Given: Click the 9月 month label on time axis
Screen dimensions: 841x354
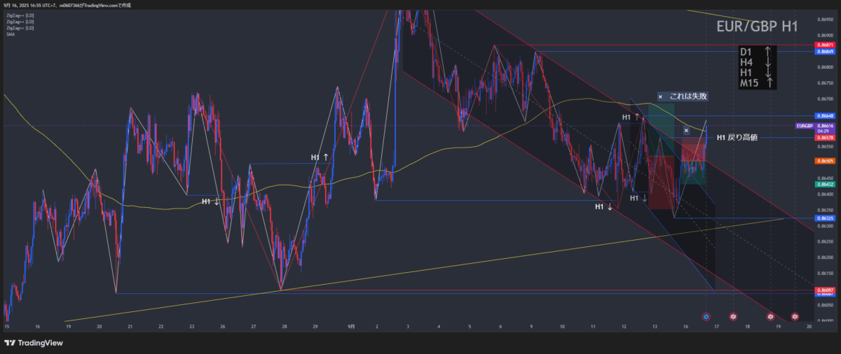Looking at the screenshot, I should (351, 326).
